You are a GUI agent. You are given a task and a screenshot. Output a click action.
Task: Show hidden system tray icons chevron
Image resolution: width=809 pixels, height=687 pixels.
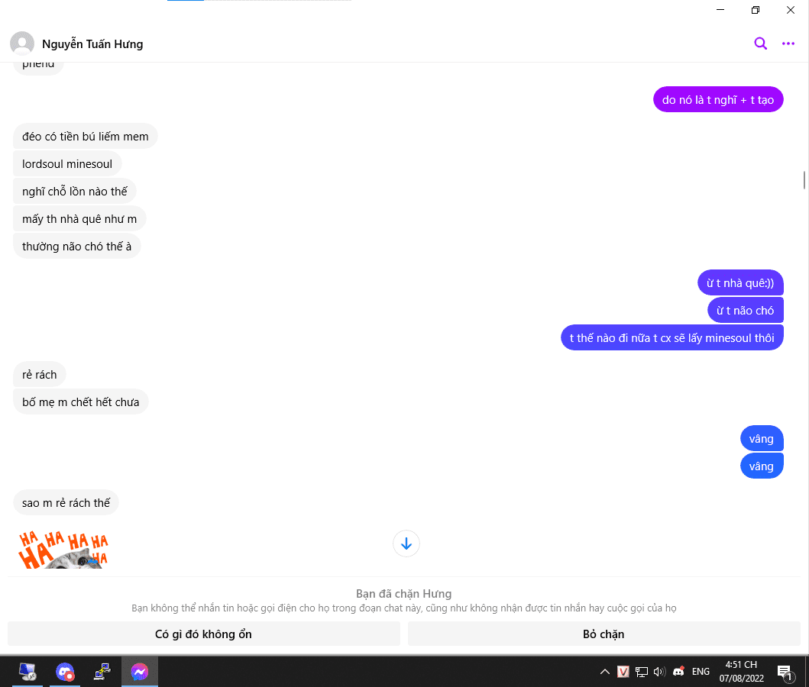coord(605,672)
